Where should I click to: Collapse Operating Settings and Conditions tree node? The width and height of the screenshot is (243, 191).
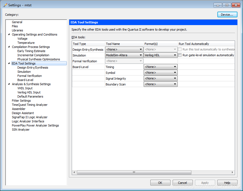tap(9, 34)
